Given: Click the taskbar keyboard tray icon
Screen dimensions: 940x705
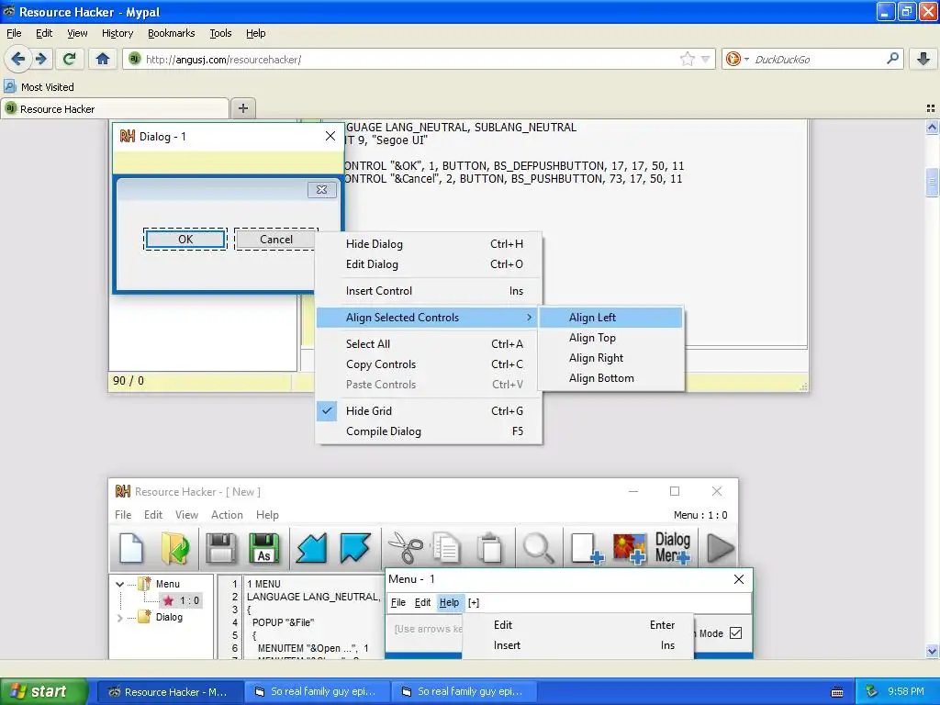Looking at the screenshot, I should point(837,692).
